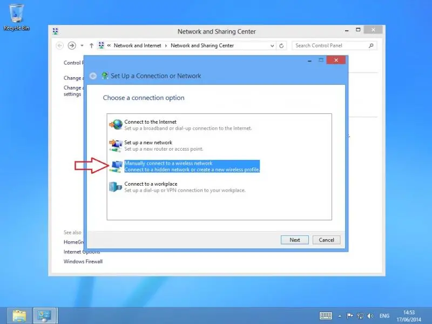Click the Search Control Panel field
The height and width of the screenshot is (324, 432).
click(x=330, y=46)
